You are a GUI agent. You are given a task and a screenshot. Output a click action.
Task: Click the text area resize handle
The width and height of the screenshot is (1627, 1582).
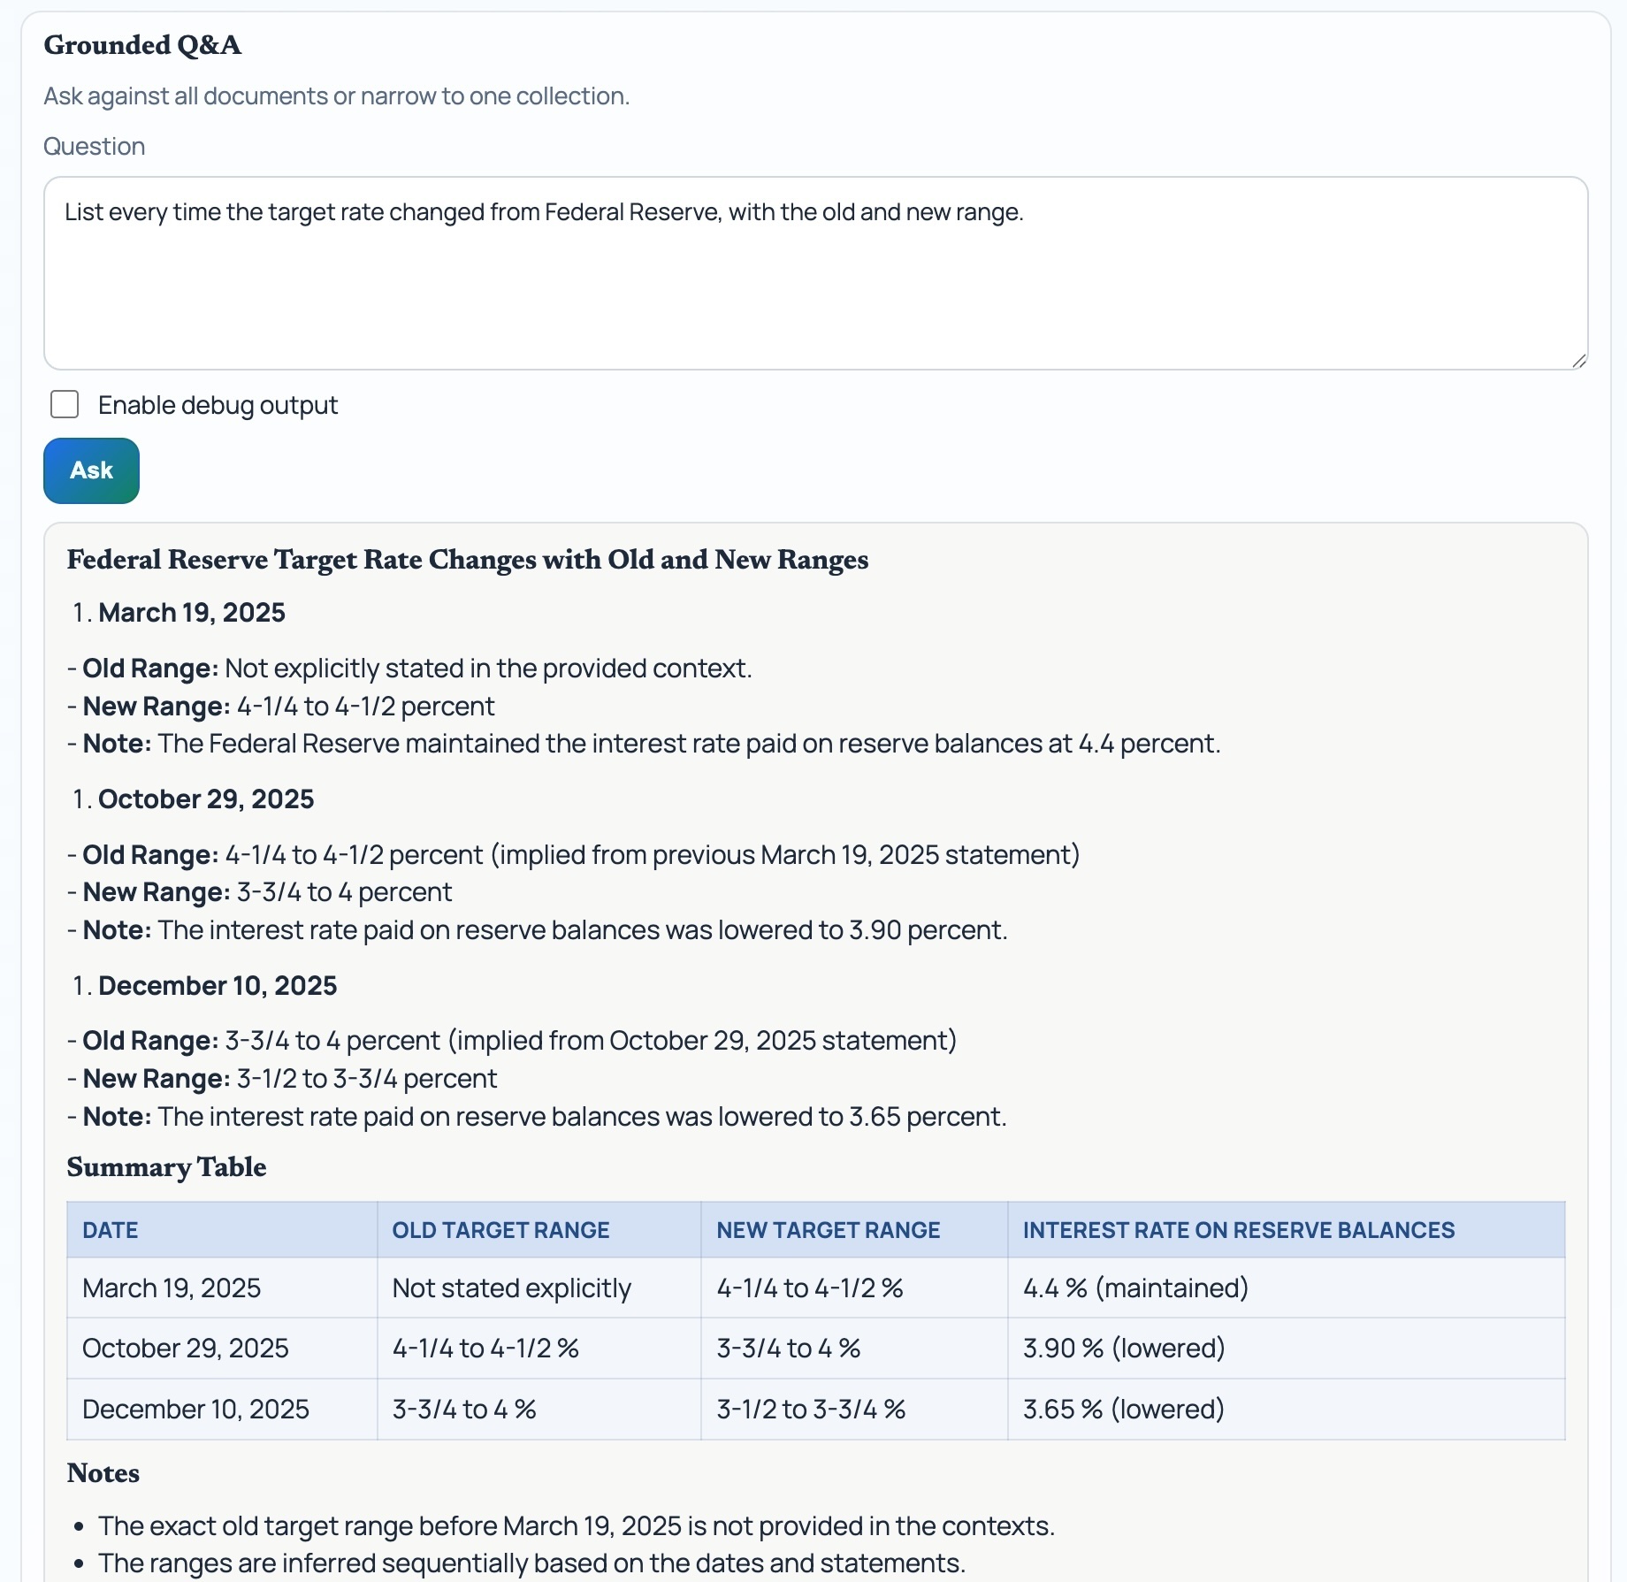1579,361
